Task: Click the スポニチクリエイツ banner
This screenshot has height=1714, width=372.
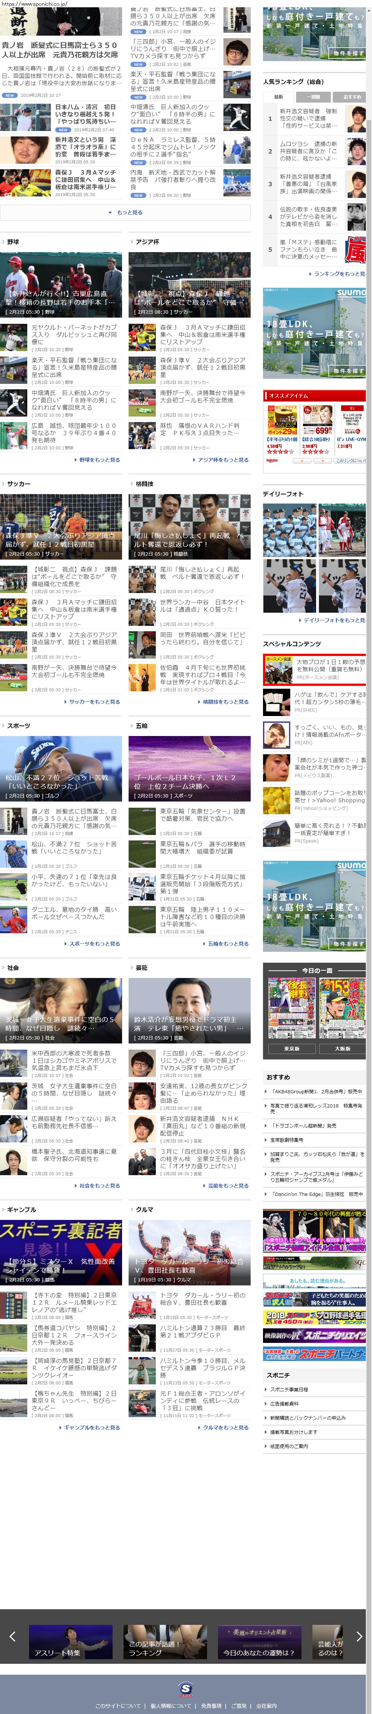Action: pyautogui.click(x=315, y=1335)
